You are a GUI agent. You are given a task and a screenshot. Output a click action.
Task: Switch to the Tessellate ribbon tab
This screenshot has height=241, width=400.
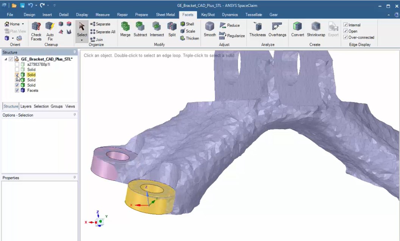coord(254,15)
